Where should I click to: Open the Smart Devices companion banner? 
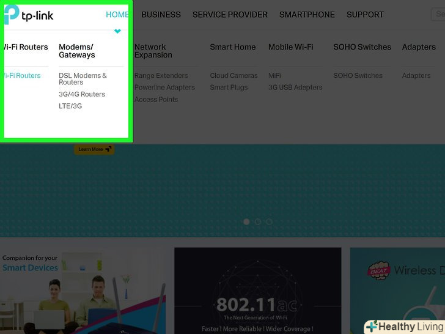point(83,291)
